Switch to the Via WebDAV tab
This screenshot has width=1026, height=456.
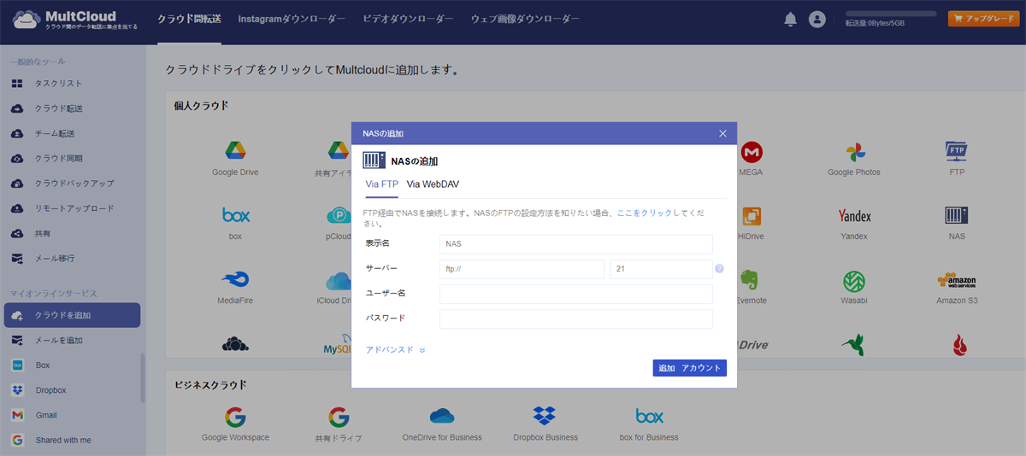[x=433, y=184]
